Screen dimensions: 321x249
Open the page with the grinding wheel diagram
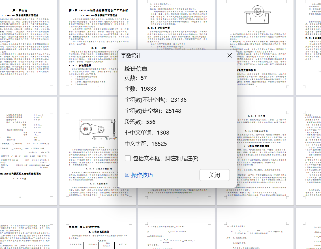[x=255, y=48]
